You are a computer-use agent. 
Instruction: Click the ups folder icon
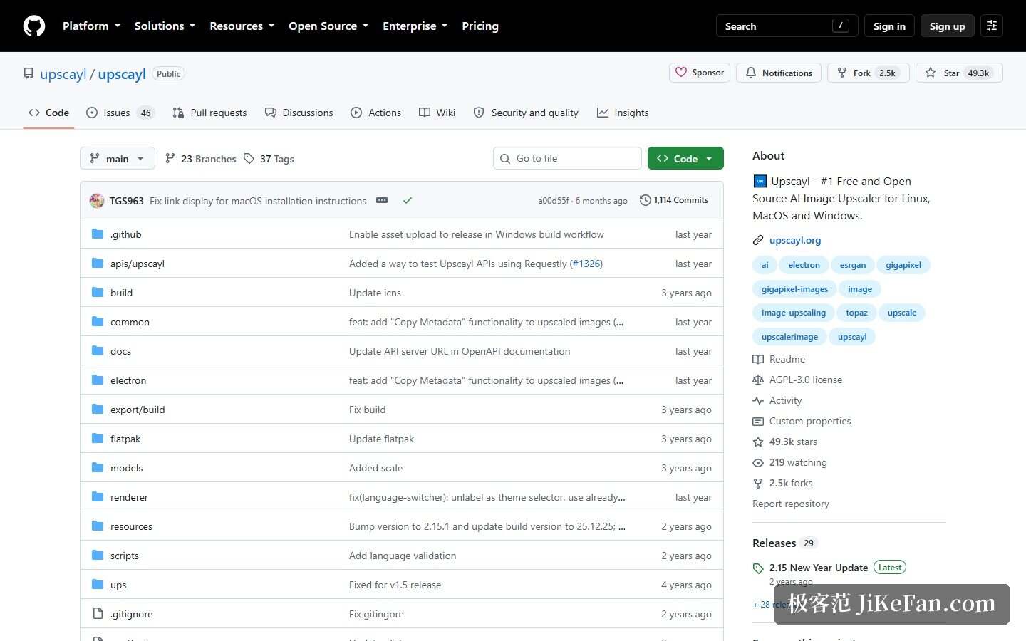click(98, 584)
